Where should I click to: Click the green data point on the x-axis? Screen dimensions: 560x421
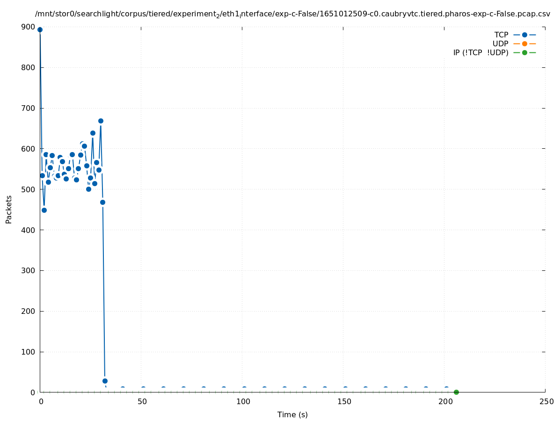[456, 392]
